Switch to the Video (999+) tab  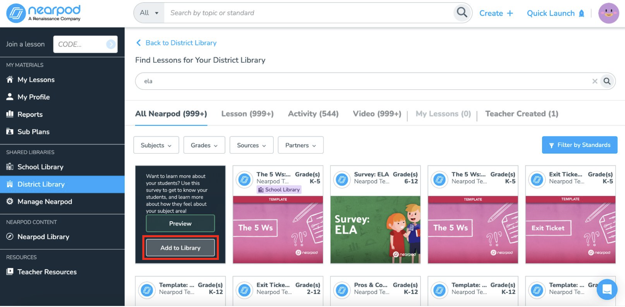(377, 114)
